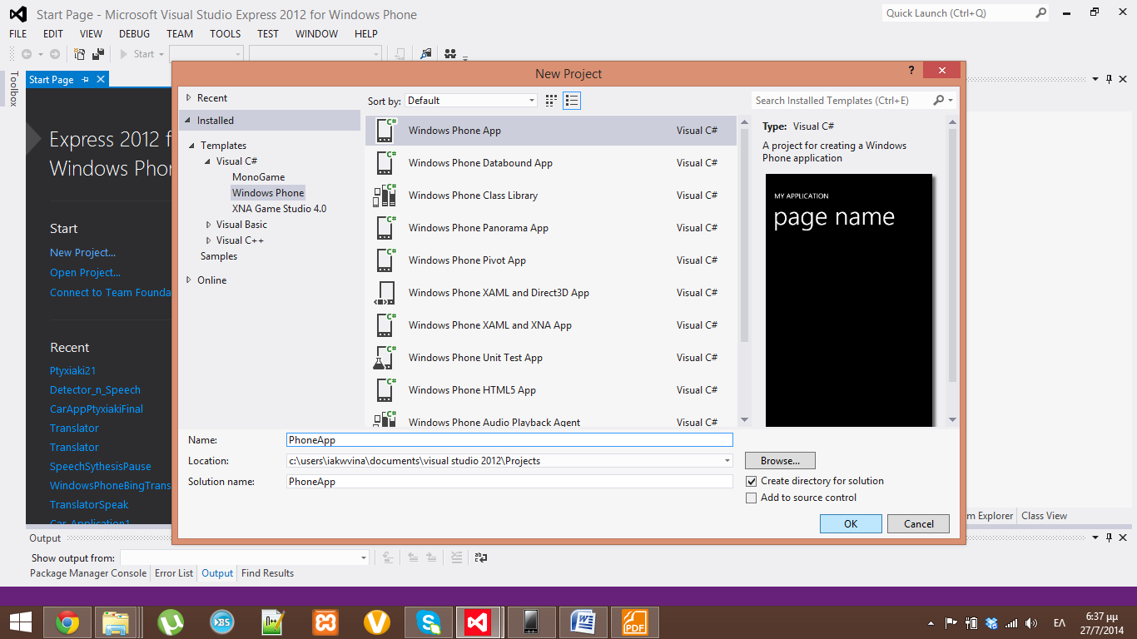Viewport: 1137px width, 639px height.
Task: Open the DEBUG menu
Action: (135, 34)
